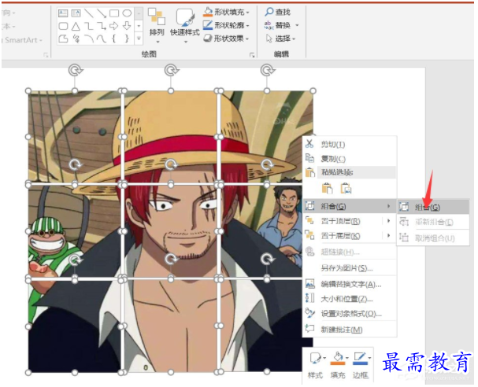478x387 pixels.
Task: Expand the 置于顶层 submenu arrow
Action: (389, 221)
